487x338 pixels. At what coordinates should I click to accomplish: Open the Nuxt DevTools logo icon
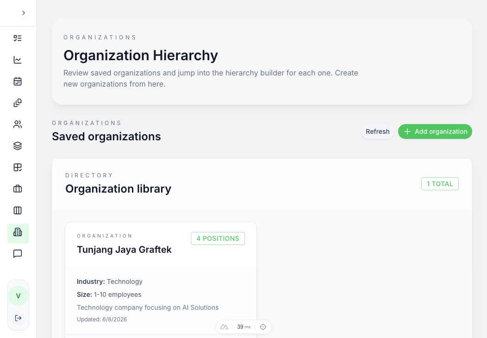pyautogui.click(x=224, y=327)
